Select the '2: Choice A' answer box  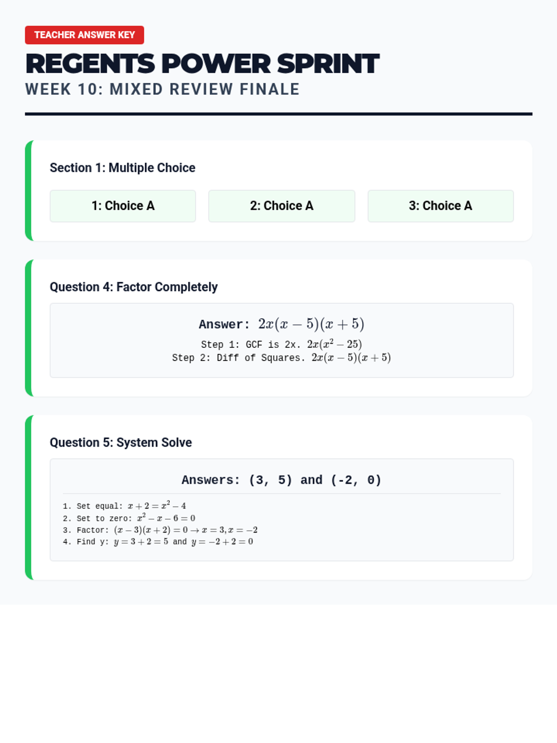pyautogui.click(x=282, y=206)
